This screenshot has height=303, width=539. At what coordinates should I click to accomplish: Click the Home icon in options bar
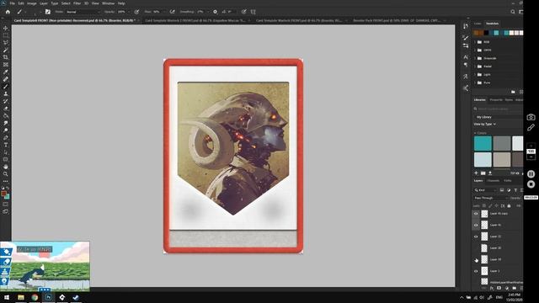(x=8, y=12)
